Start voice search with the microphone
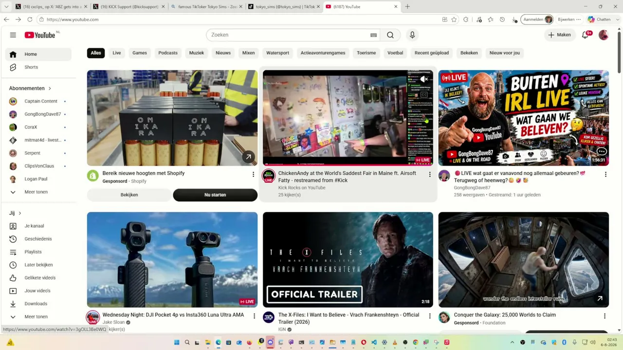The image size is (623, 350). 412,35
